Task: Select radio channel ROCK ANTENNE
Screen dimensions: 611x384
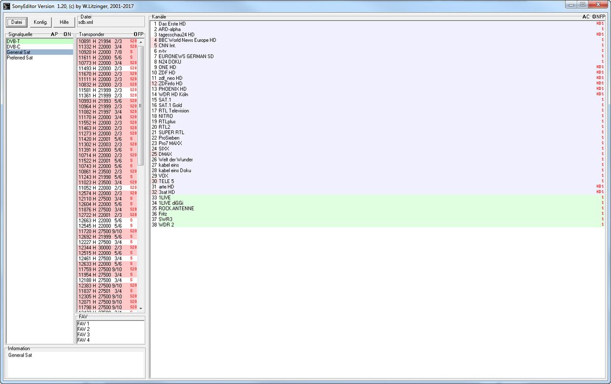Action: coord(378,208)
